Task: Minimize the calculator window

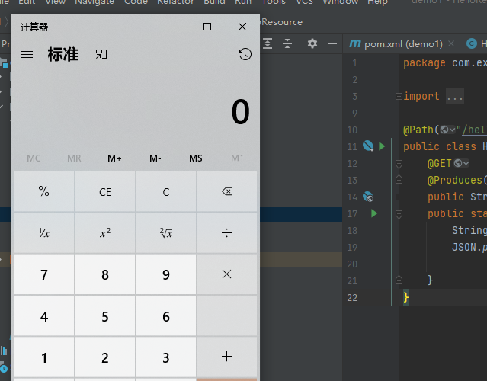Action: pyautogui.click(x=172, y=27)
